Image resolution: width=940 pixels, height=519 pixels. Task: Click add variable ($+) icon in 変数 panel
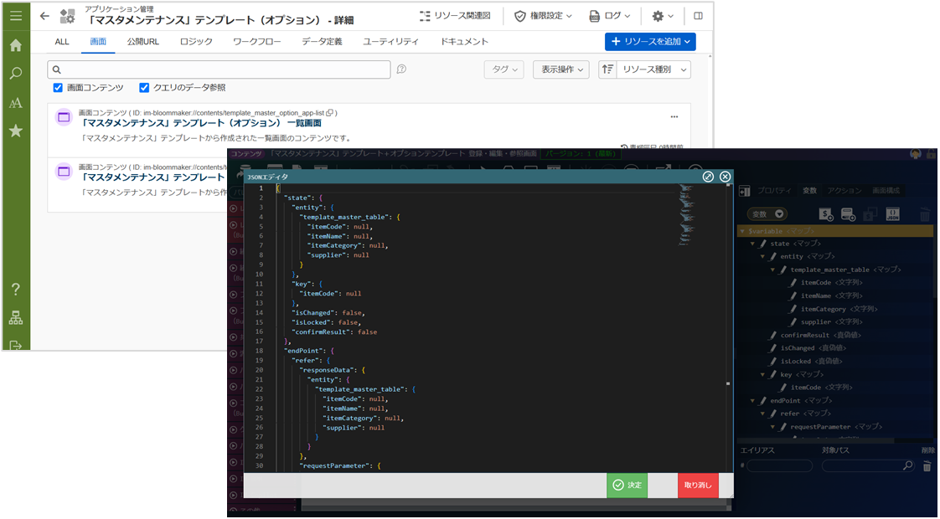click(x=826, y=214)
